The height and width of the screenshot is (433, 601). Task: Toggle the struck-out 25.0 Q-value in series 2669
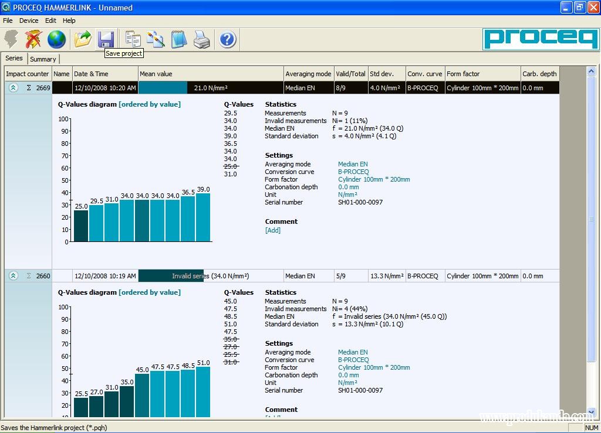230,166
